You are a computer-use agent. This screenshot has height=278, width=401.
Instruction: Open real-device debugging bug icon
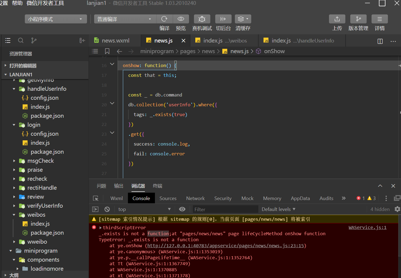[202, 19]
